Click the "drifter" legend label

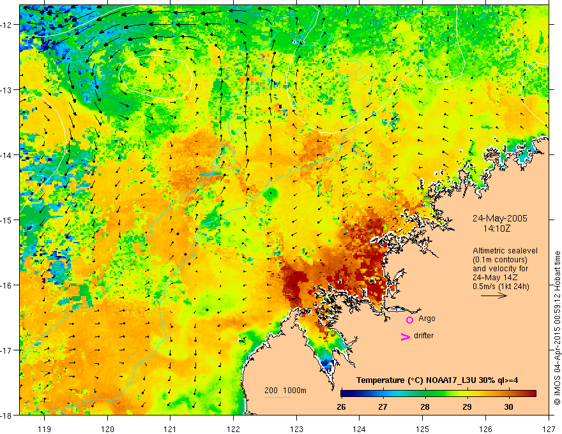pos(423,336)
